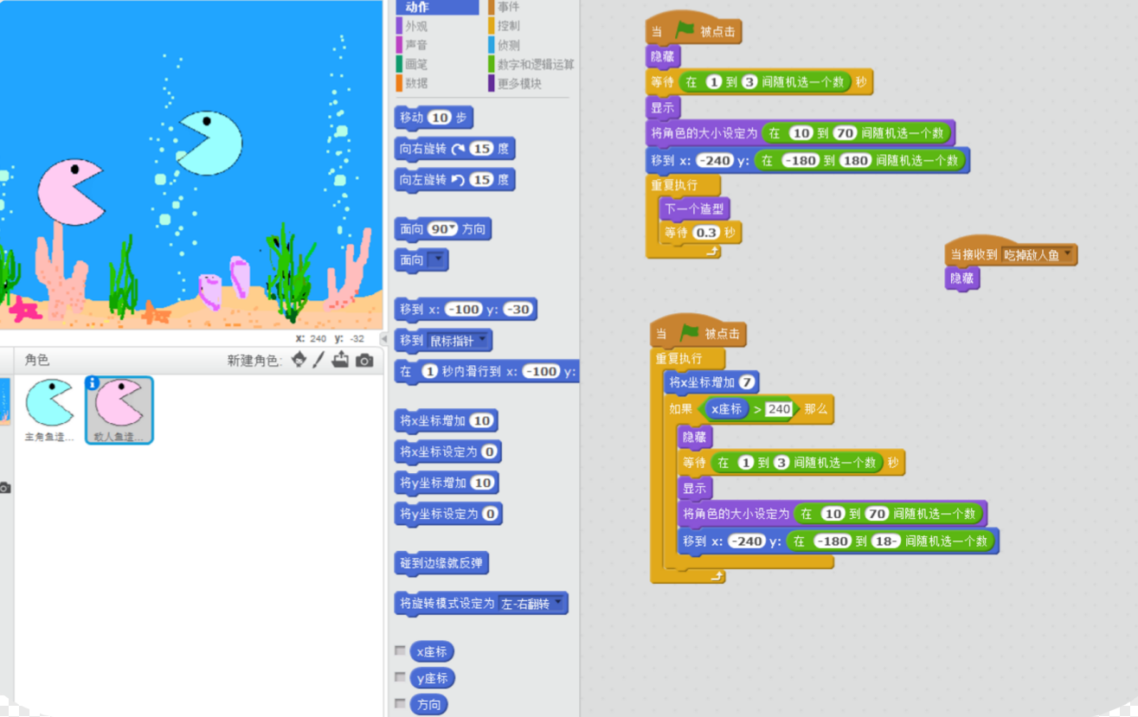
Task: Switch to the 控制 block category
Action: click(509, 26)
